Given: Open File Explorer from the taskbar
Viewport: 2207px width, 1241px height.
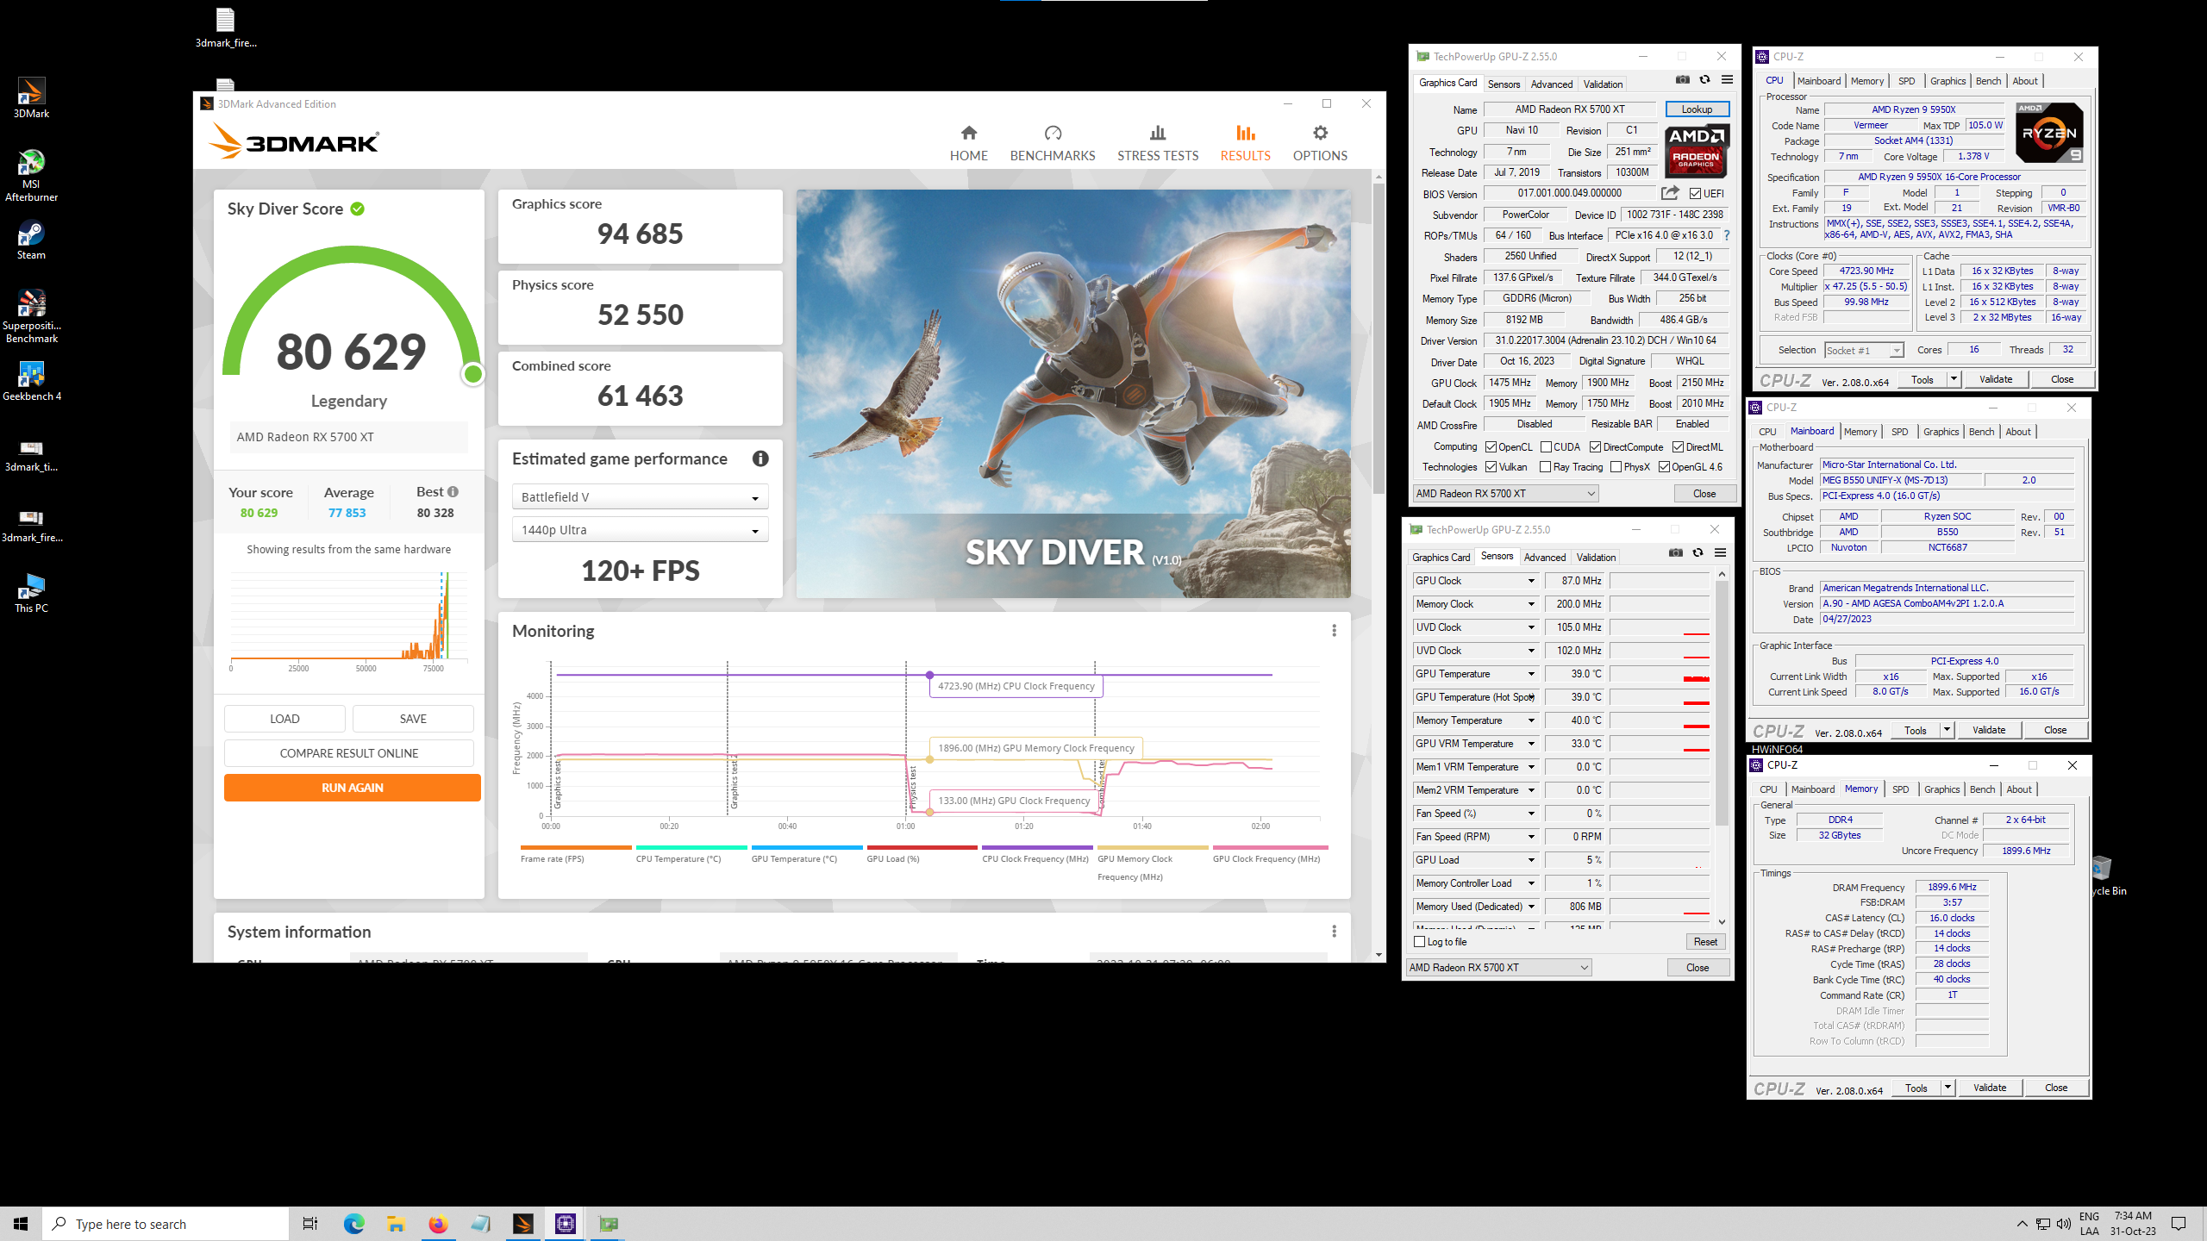Looking at the screenshot, I should (x=396, y=1224).
